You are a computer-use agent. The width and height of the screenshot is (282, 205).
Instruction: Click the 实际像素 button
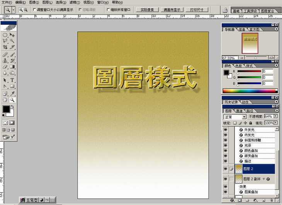tap(147, 10)
